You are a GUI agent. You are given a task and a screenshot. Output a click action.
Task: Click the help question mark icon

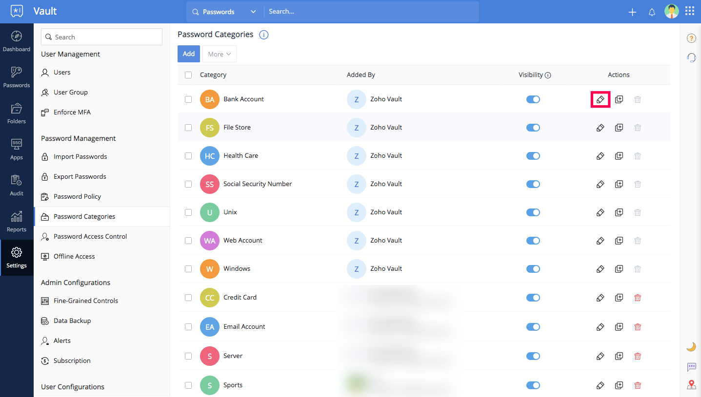click(x=691, y=38)
